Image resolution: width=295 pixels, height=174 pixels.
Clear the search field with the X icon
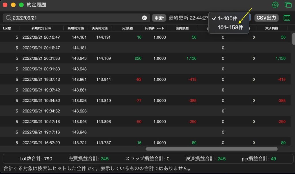pyautogui.click(x=144, y=18)
